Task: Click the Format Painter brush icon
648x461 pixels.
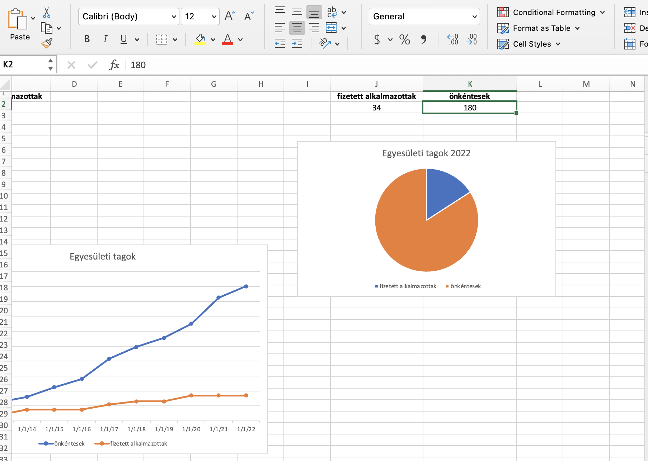Action: pyautogui.click(x=47, y=43)
